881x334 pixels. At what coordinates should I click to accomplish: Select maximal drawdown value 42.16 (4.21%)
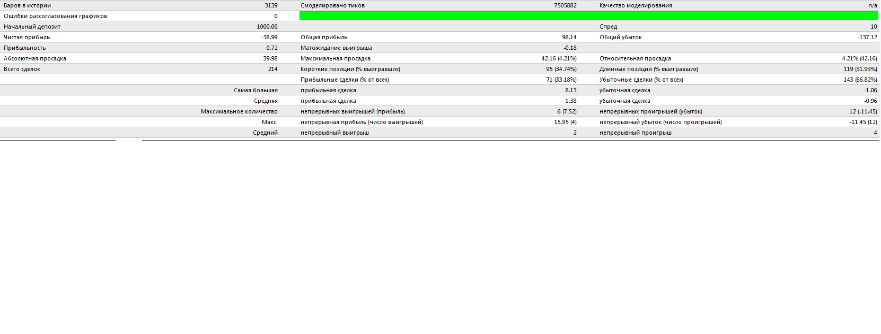pyautogui.click(x=559, y=58)
